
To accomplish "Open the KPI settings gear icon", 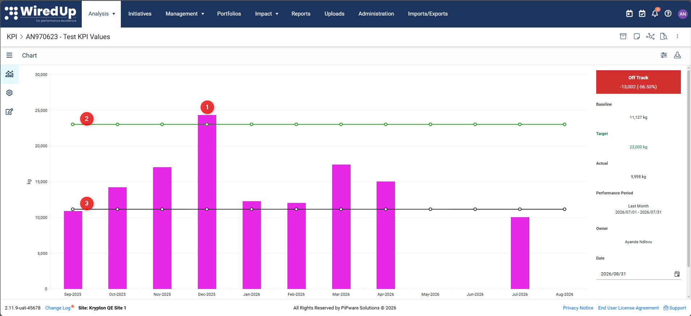I will coord(9,93).
